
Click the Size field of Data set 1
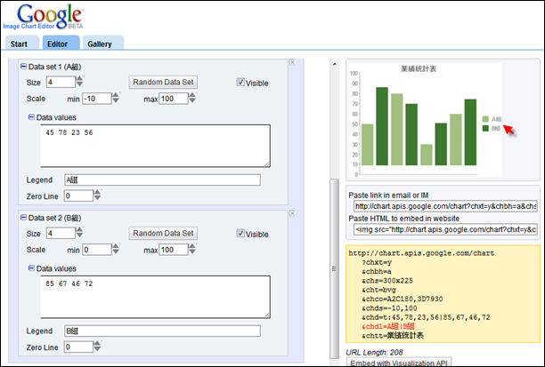click(61, 83)
